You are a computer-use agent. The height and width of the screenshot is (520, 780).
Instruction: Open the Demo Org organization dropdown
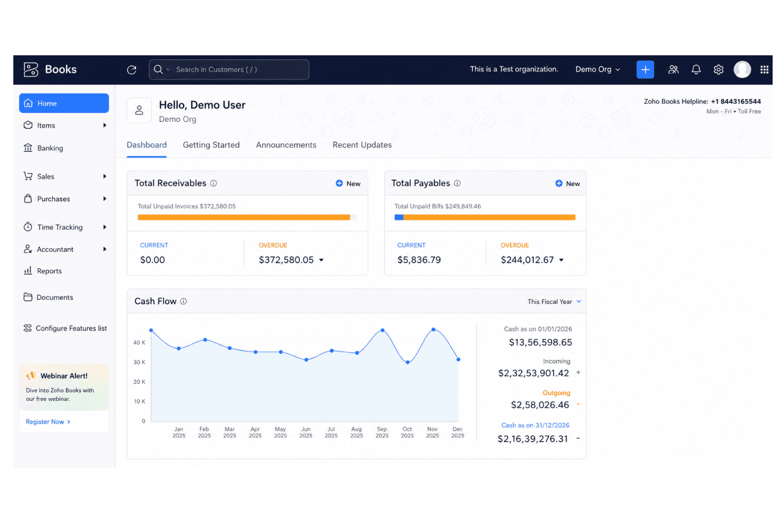coord(598,70)
